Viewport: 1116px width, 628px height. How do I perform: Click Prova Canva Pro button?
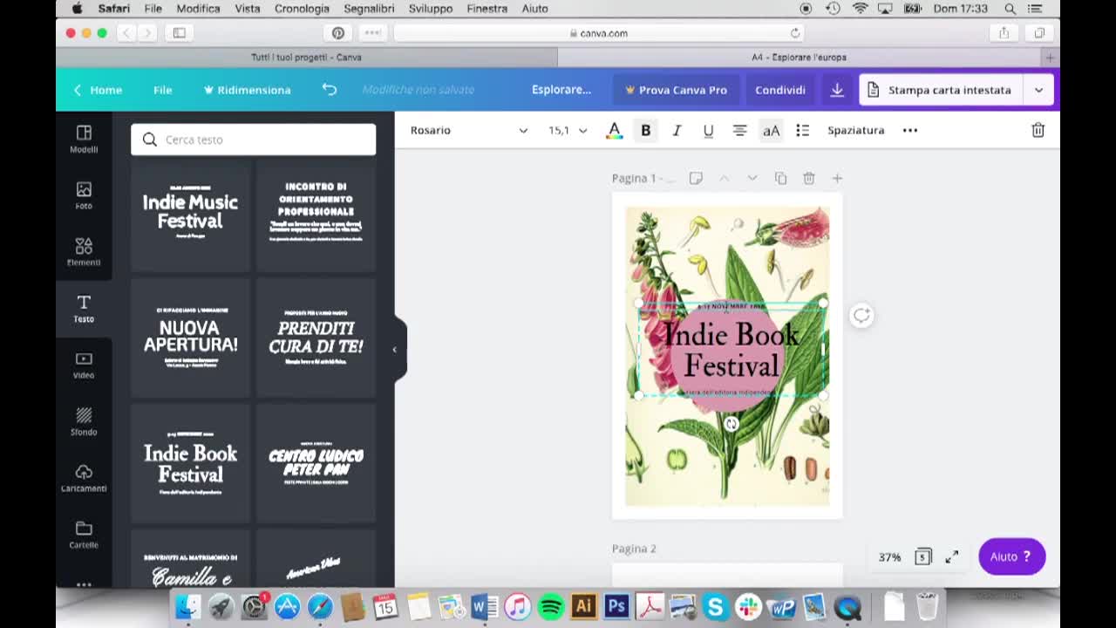pyautogui.click(x=677, y=90)
